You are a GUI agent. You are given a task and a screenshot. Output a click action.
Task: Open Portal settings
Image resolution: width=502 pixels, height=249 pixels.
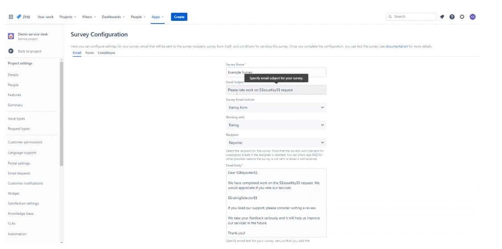coord(19,163)
